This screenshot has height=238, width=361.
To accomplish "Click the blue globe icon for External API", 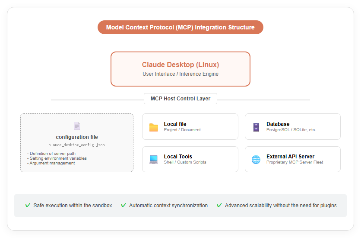I will [256, 160].
